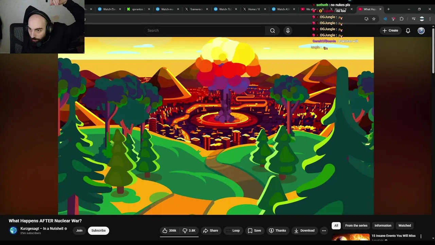Image resolution: width=435 pixels, height=245 pixels.
Task: Click the 15 Insane Events video thumbnail
Action: click(x=351, y=237)
